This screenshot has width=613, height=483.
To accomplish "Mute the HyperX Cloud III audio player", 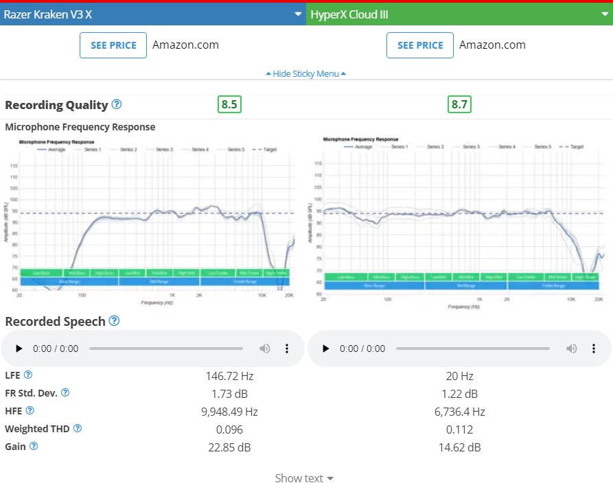I will [572, 349].
